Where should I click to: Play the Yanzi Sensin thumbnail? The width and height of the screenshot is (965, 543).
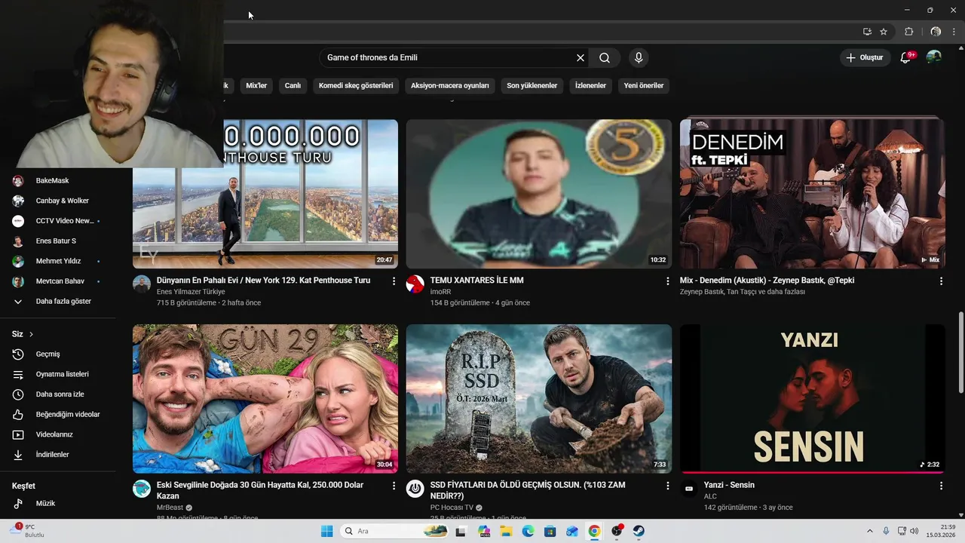point(813,399)
